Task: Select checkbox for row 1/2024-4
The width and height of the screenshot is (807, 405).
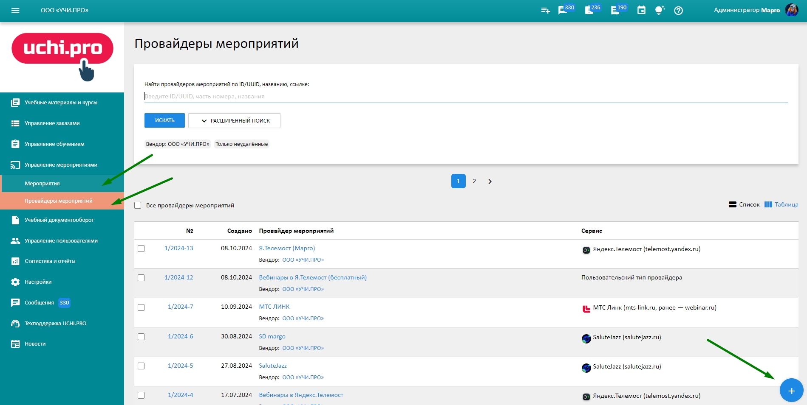Action: (141, 395)
